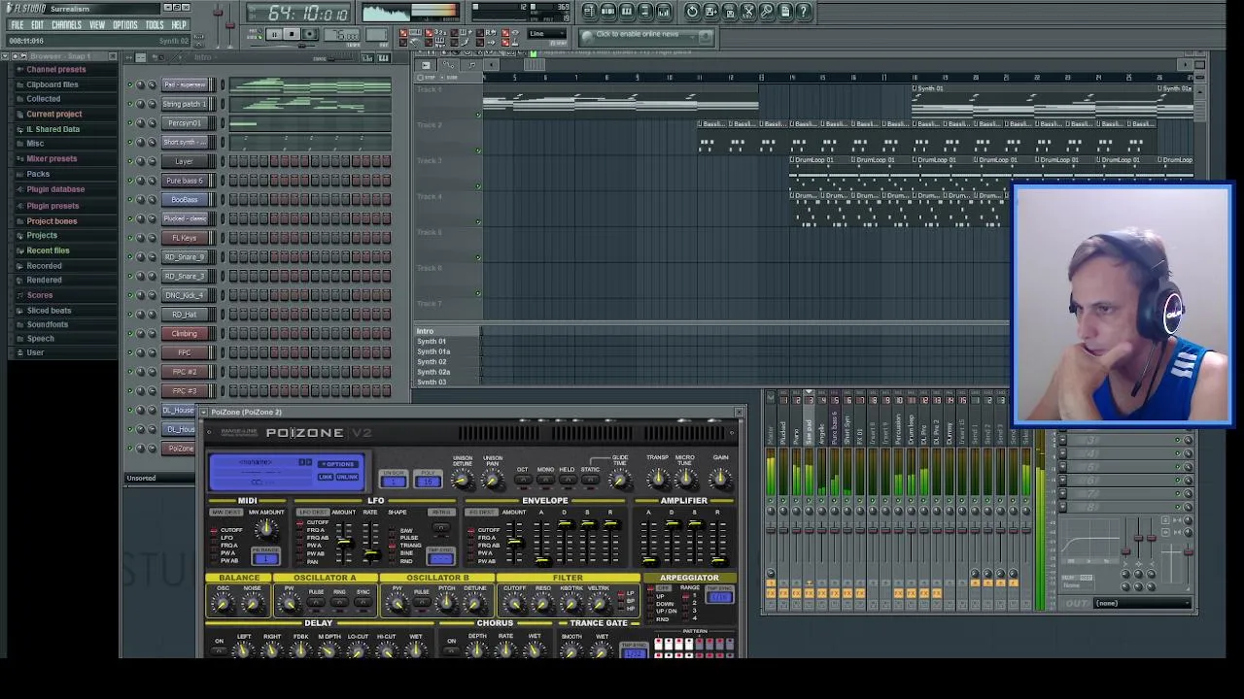
Task: Open the graph editor icon in step sequencer
Action: click(368, 58)
